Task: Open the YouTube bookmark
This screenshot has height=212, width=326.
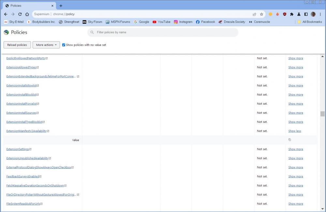Action: point(161,22)
